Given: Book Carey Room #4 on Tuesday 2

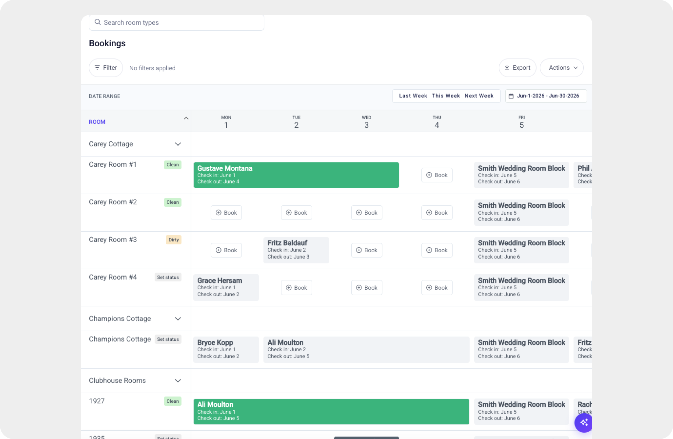Looking at the screenshot, I should [x=296, y=288].
